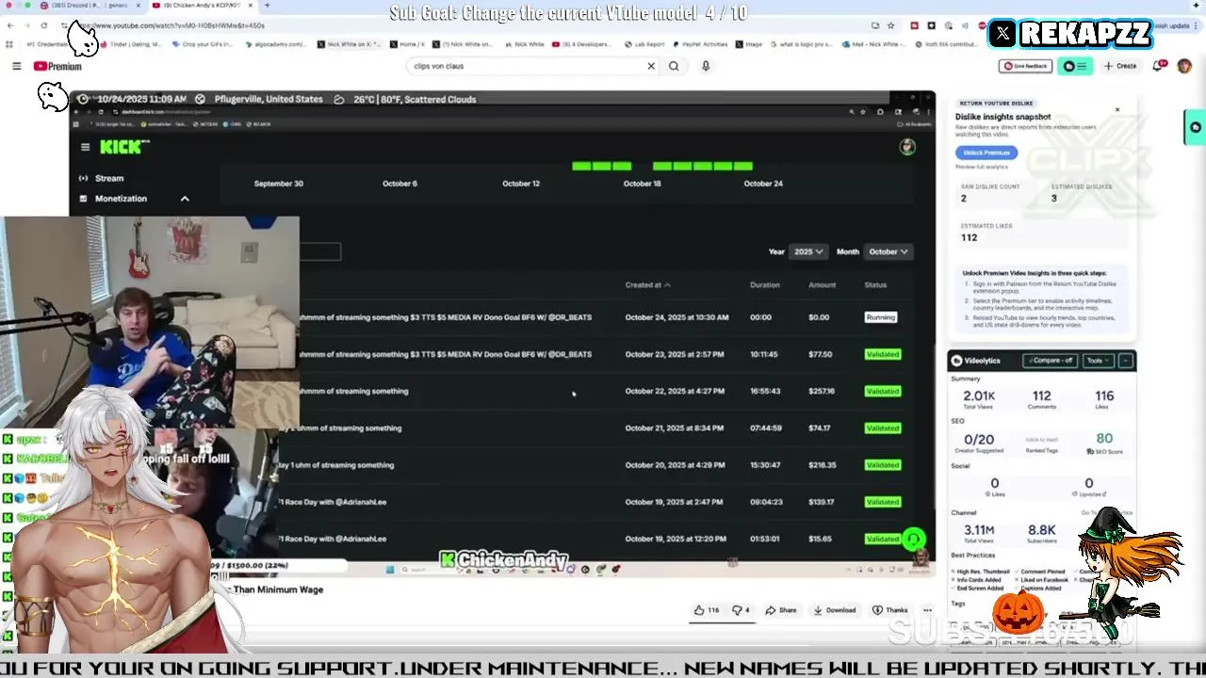Go back with the browser back arrow
1206x678 pixels.
pos(10,25)
